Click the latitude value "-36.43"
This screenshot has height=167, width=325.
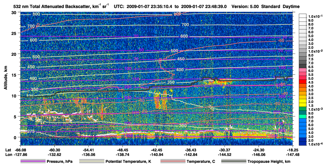coord(190,150)
